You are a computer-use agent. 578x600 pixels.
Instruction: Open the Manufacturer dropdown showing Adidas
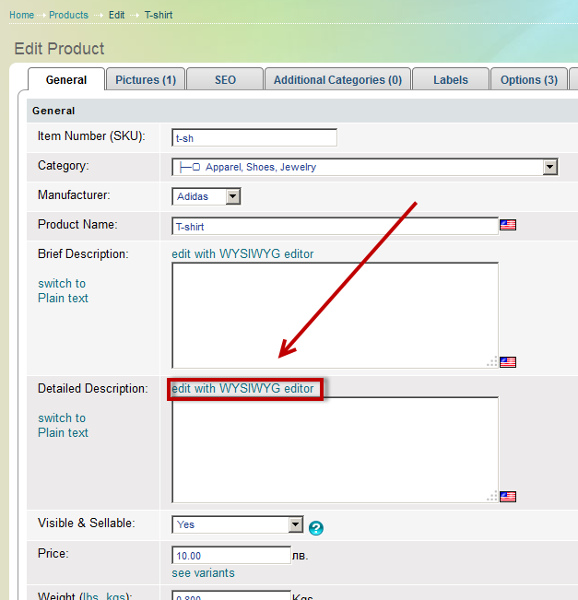(x=232, y=196)
